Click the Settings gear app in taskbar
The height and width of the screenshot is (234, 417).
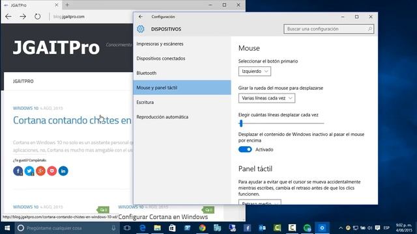(322, 228)
